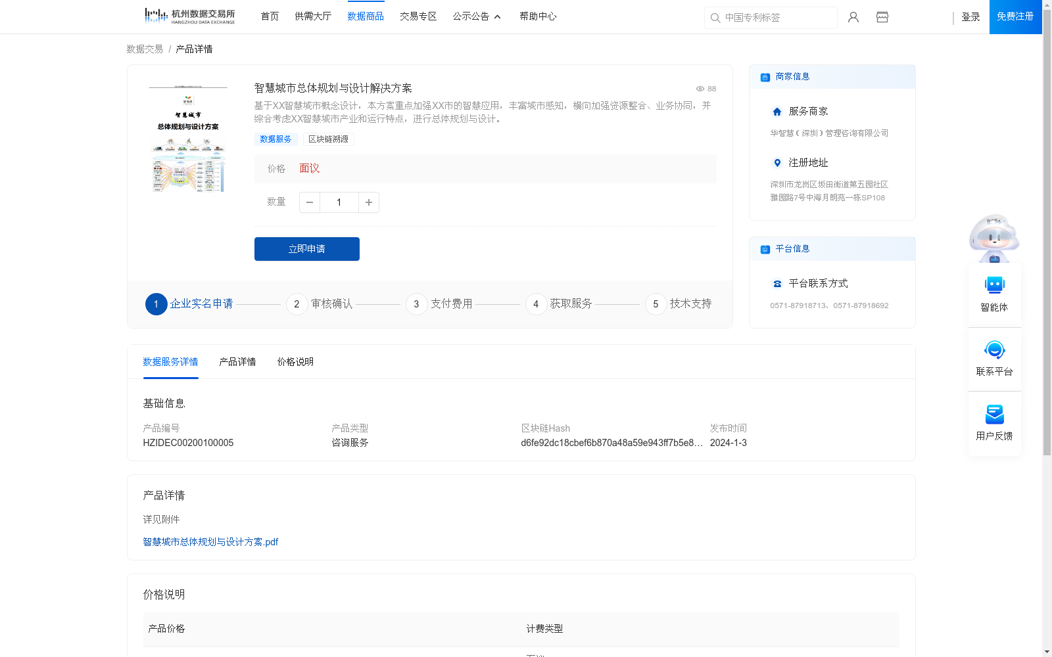
Task: Switch to 价格说明 tab
Action: pos(295,362)
